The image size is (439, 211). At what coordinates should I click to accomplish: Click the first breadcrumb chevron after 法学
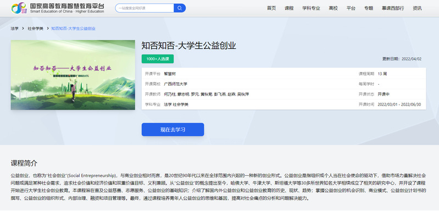(23, 29)
